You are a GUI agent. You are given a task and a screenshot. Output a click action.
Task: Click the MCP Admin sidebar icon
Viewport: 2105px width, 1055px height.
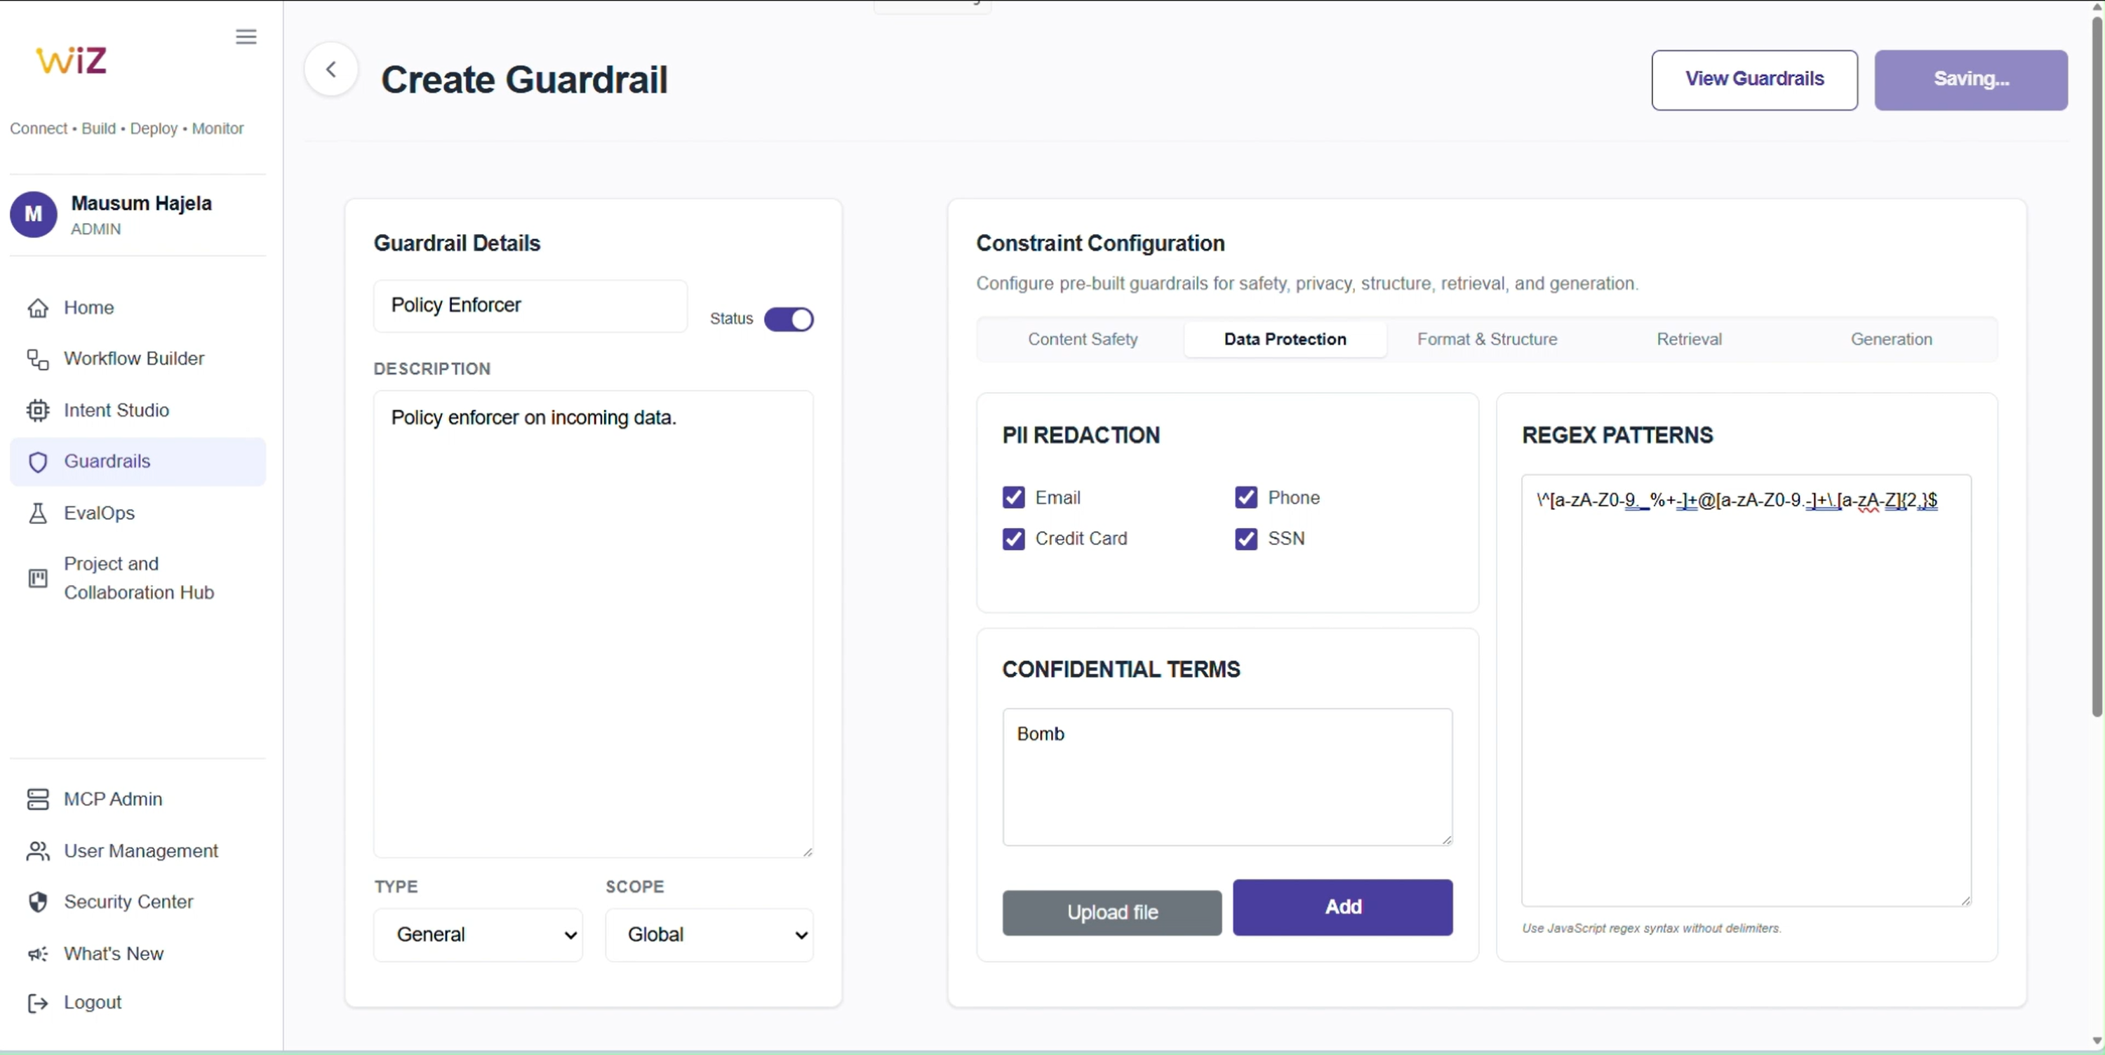(38, 799)
